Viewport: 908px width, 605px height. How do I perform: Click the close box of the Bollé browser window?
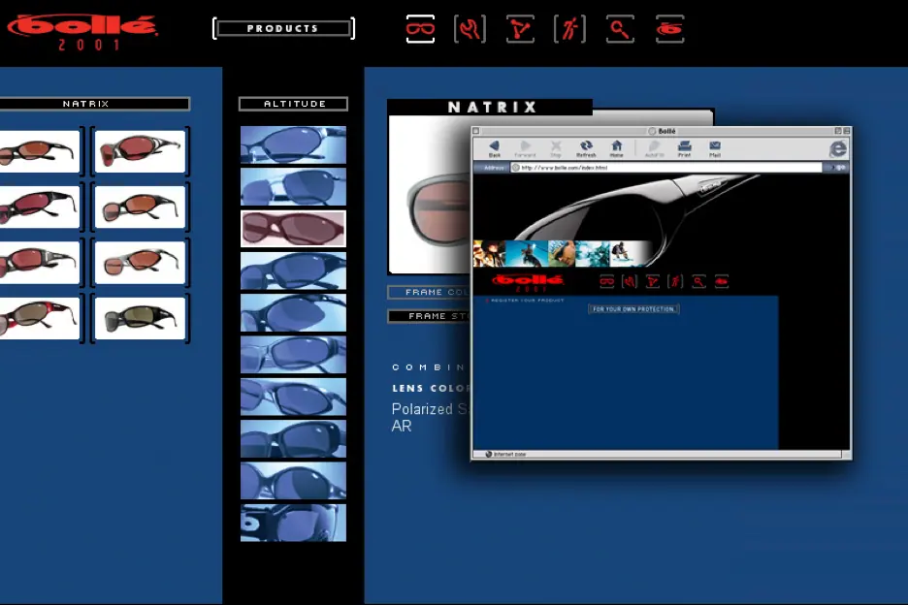point(476,131)
